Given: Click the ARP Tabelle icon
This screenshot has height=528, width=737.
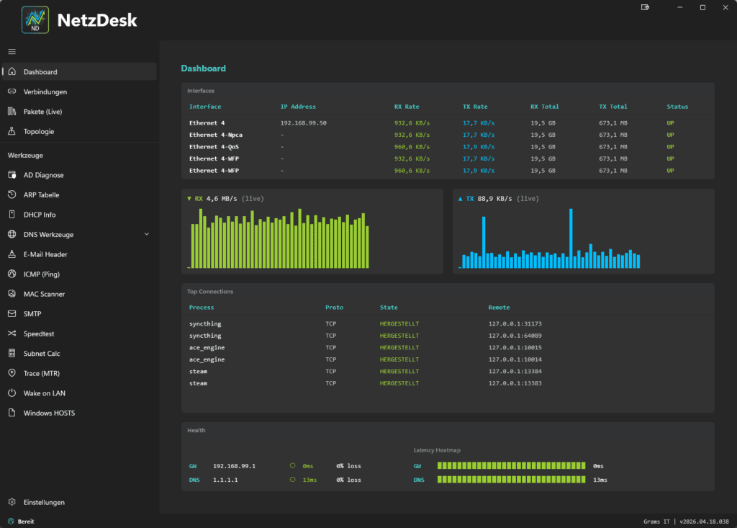Looking at the screenshot, I should tap(12, 195).
